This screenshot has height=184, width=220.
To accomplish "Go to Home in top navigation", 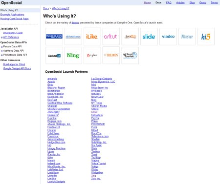I will point(147,2).
